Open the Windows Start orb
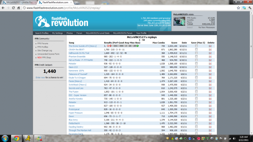Viewport: 253px width, 142px height. tap(5, 138)
